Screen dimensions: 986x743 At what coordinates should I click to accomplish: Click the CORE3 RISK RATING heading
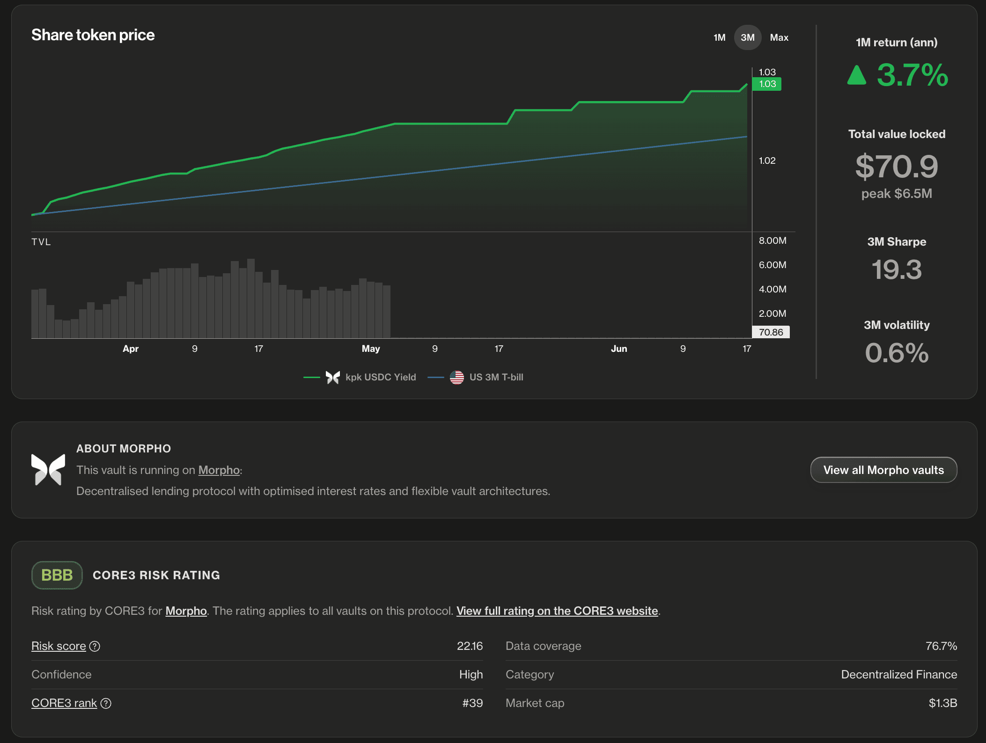click(x=156, y=575)
